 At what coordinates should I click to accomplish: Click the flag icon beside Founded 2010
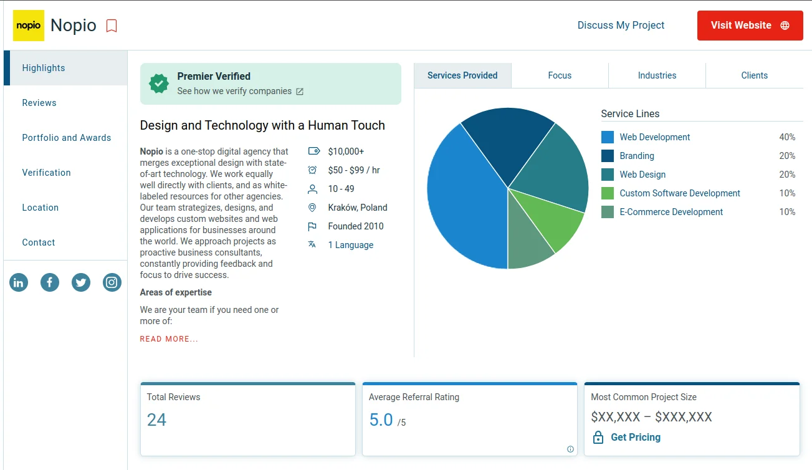tap(313, 226)
